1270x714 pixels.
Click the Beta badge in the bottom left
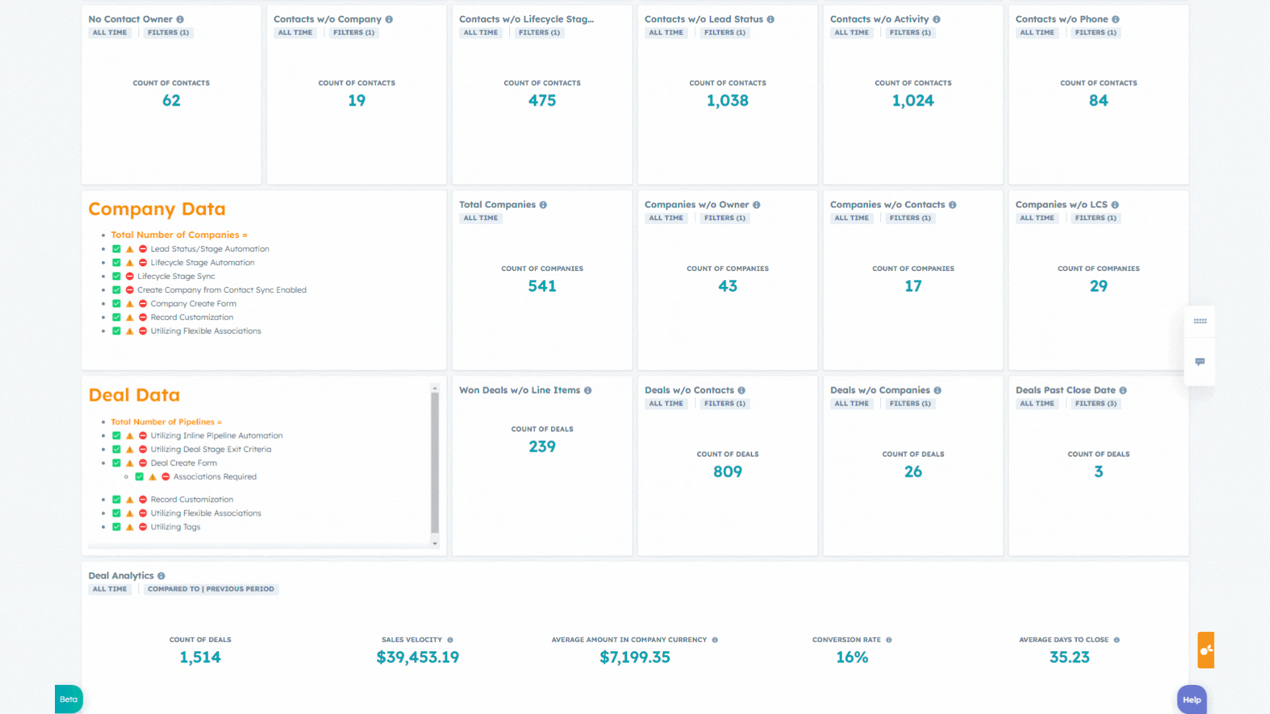pyautogui.click(x=68, y=699)
